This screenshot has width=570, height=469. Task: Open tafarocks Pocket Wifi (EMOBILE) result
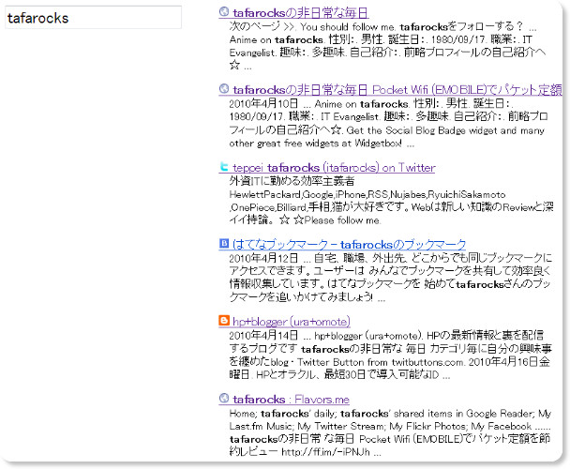coord(397,89)
